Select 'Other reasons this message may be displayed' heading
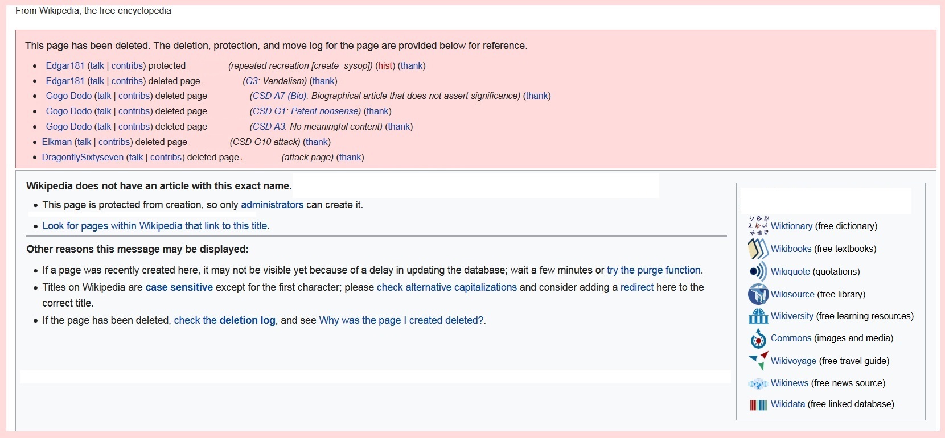This screenshot has width=945, height=438. point(137,249)
